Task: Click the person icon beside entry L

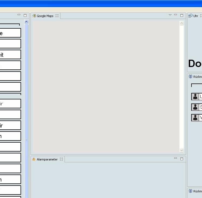Action: tap(195, 96)
